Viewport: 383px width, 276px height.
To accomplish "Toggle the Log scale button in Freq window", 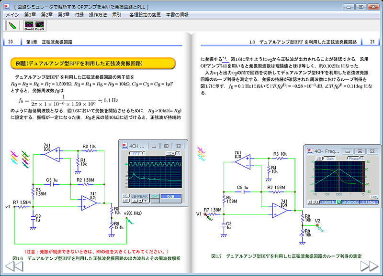I will [x=373, y=197].
